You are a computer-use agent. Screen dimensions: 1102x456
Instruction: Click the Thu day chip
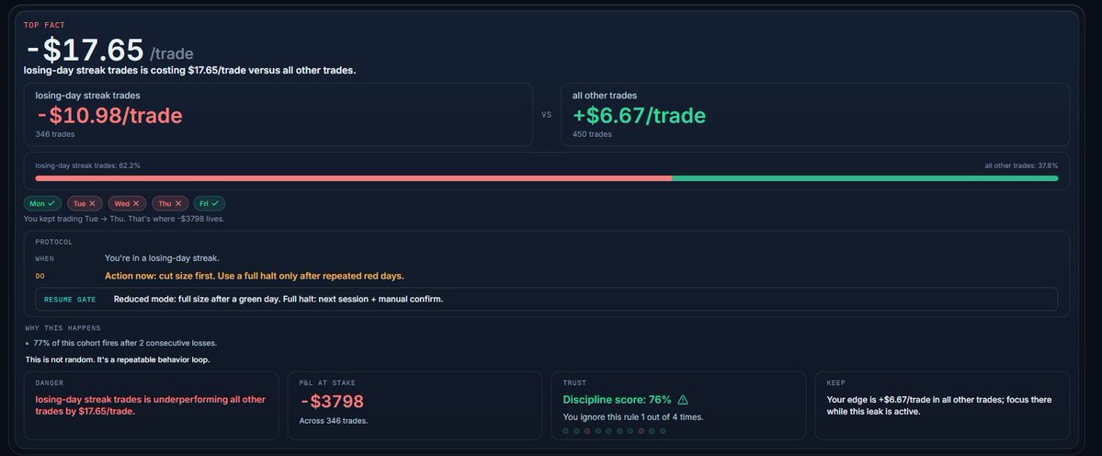coord(170,204)
